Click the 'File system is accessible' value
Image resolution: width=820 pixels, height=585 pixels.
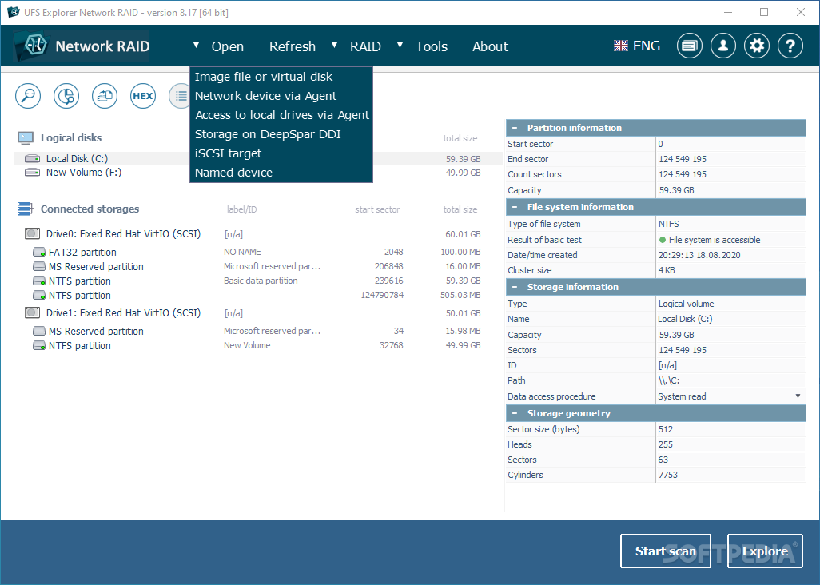[x=715, y=240]
